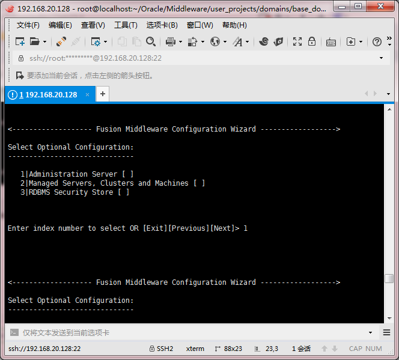Click the tab scroll left arrow
The height and width of the screenshot is (360, 399).
tap(367, 94)
